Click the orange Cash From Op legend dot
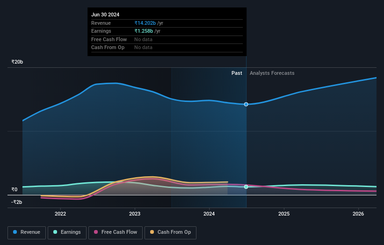The height and width of the screenshot is (245, 384). pyautogui.click(x=152, y=232)
